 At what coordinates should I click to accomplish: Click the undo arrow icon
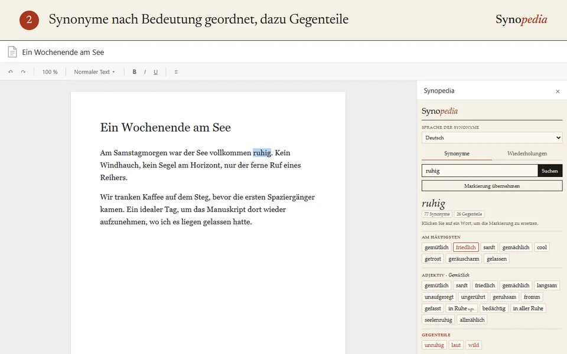11,72
